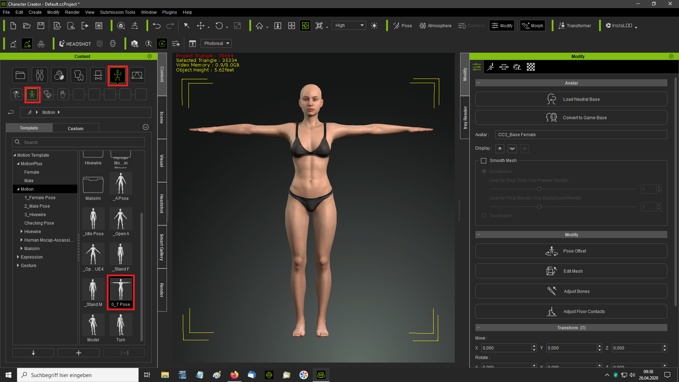
Task: Select the Move tool icon
Action: coord(201,25)
